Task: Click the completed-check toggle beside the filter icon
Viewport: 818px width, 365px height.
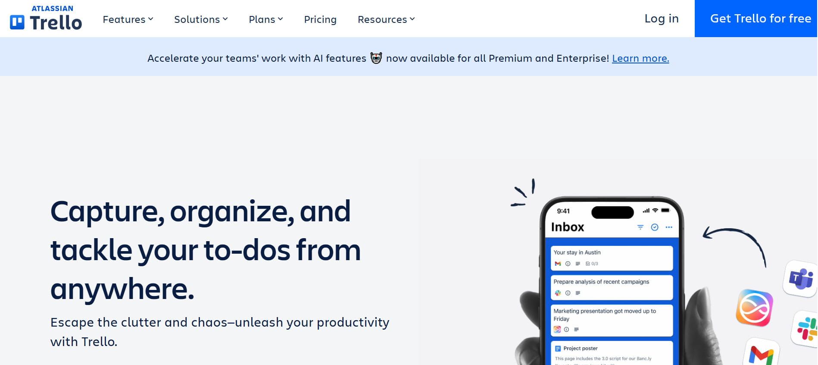Action: click(654, 227)
